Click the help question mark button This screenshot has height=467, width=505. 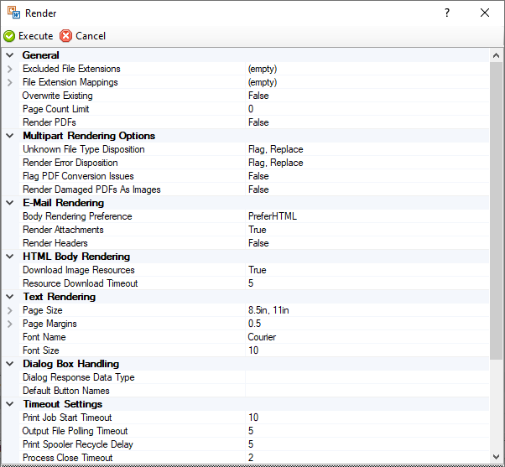(x=447, y=13)
